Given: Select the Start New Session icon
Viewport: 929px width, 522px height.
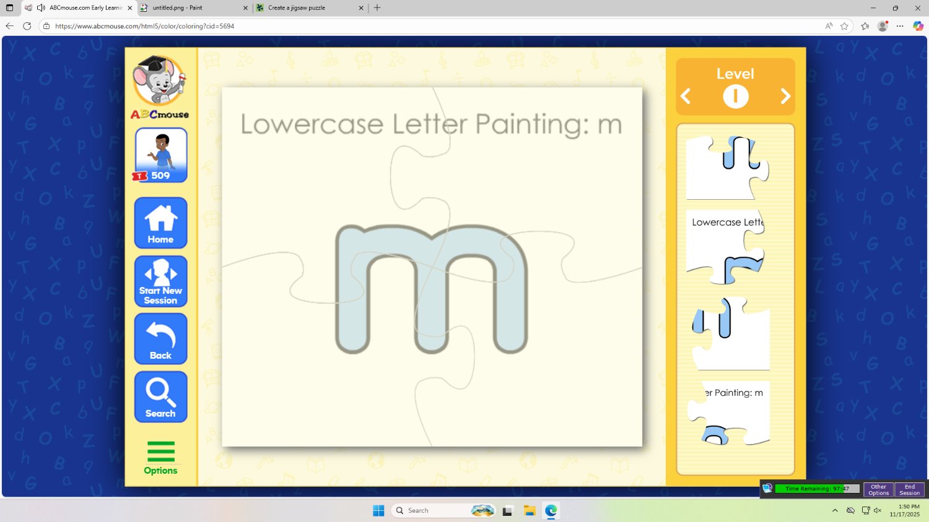Looking at the screenshot, I should 160,281.
